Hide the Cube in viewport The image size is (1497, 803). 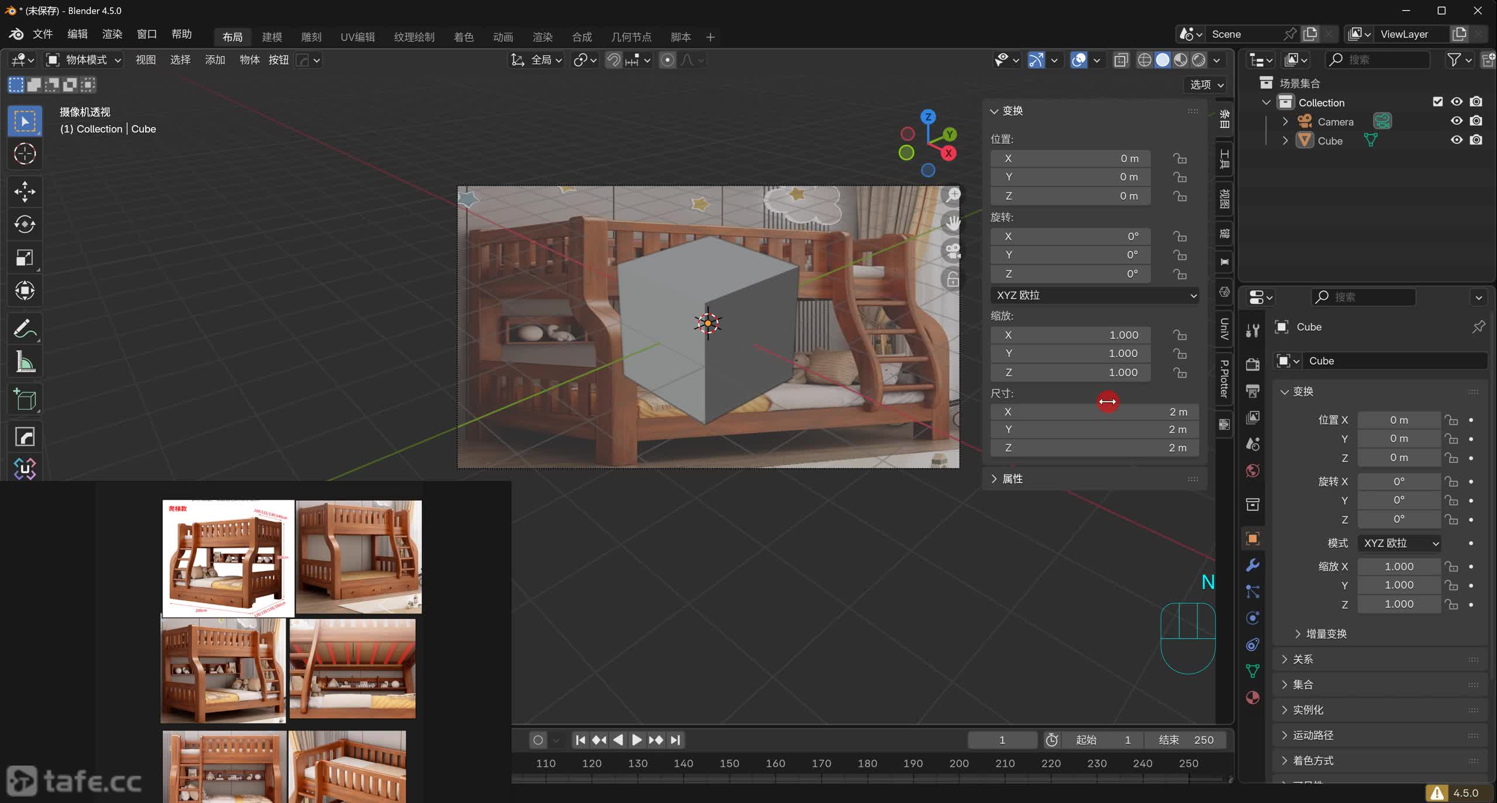[x=1456, y=140]
